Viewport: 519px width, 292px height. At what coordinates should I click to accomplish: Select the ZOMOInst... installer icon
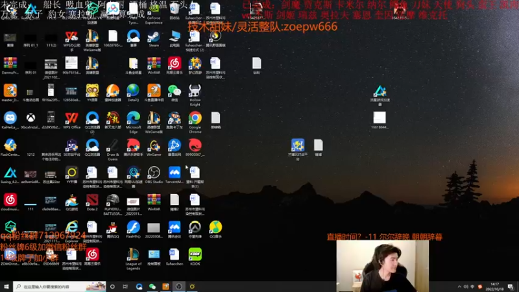pos(10,257)
